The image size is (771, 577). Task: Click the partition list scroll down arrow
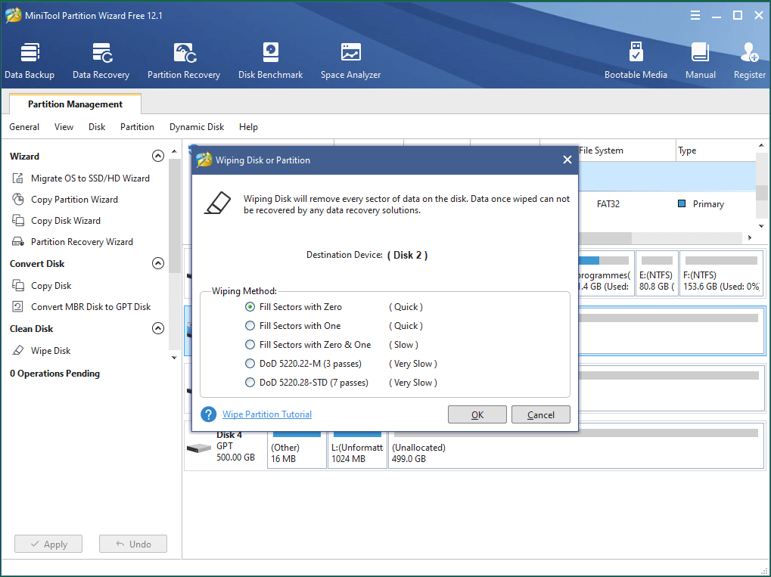pyautogui.click(x=761, y=227)
